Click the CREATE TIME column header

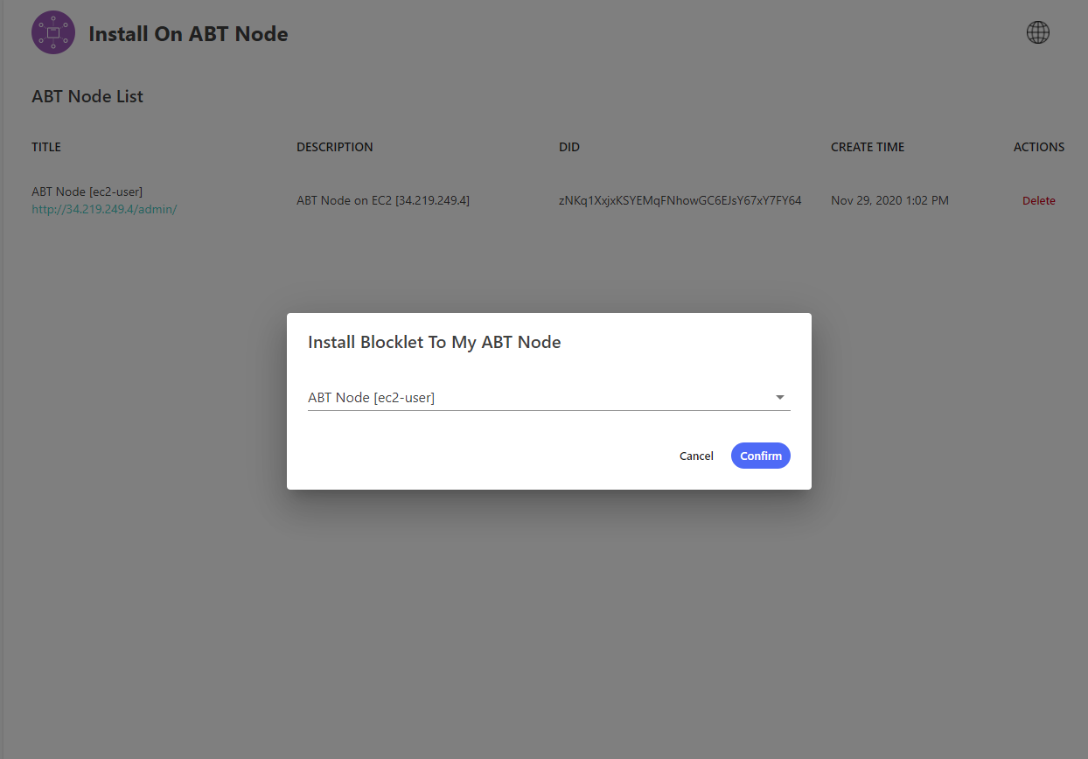tap(868, 147)
